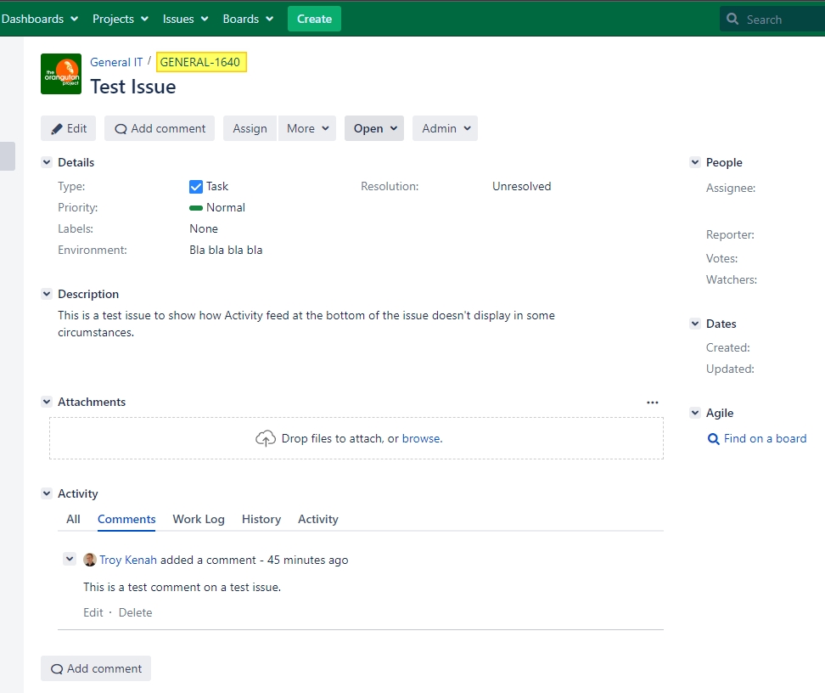The image size is (825, 693).
Task: Click the pencil icon on Edit button
Action: (x=56, y=129)
